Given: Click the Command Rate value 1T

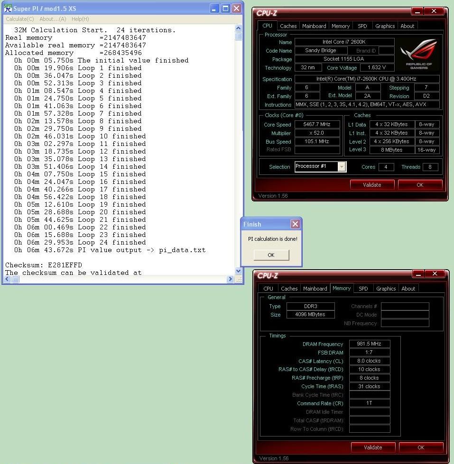Looking at the screenshot, I should coord(369,403).
